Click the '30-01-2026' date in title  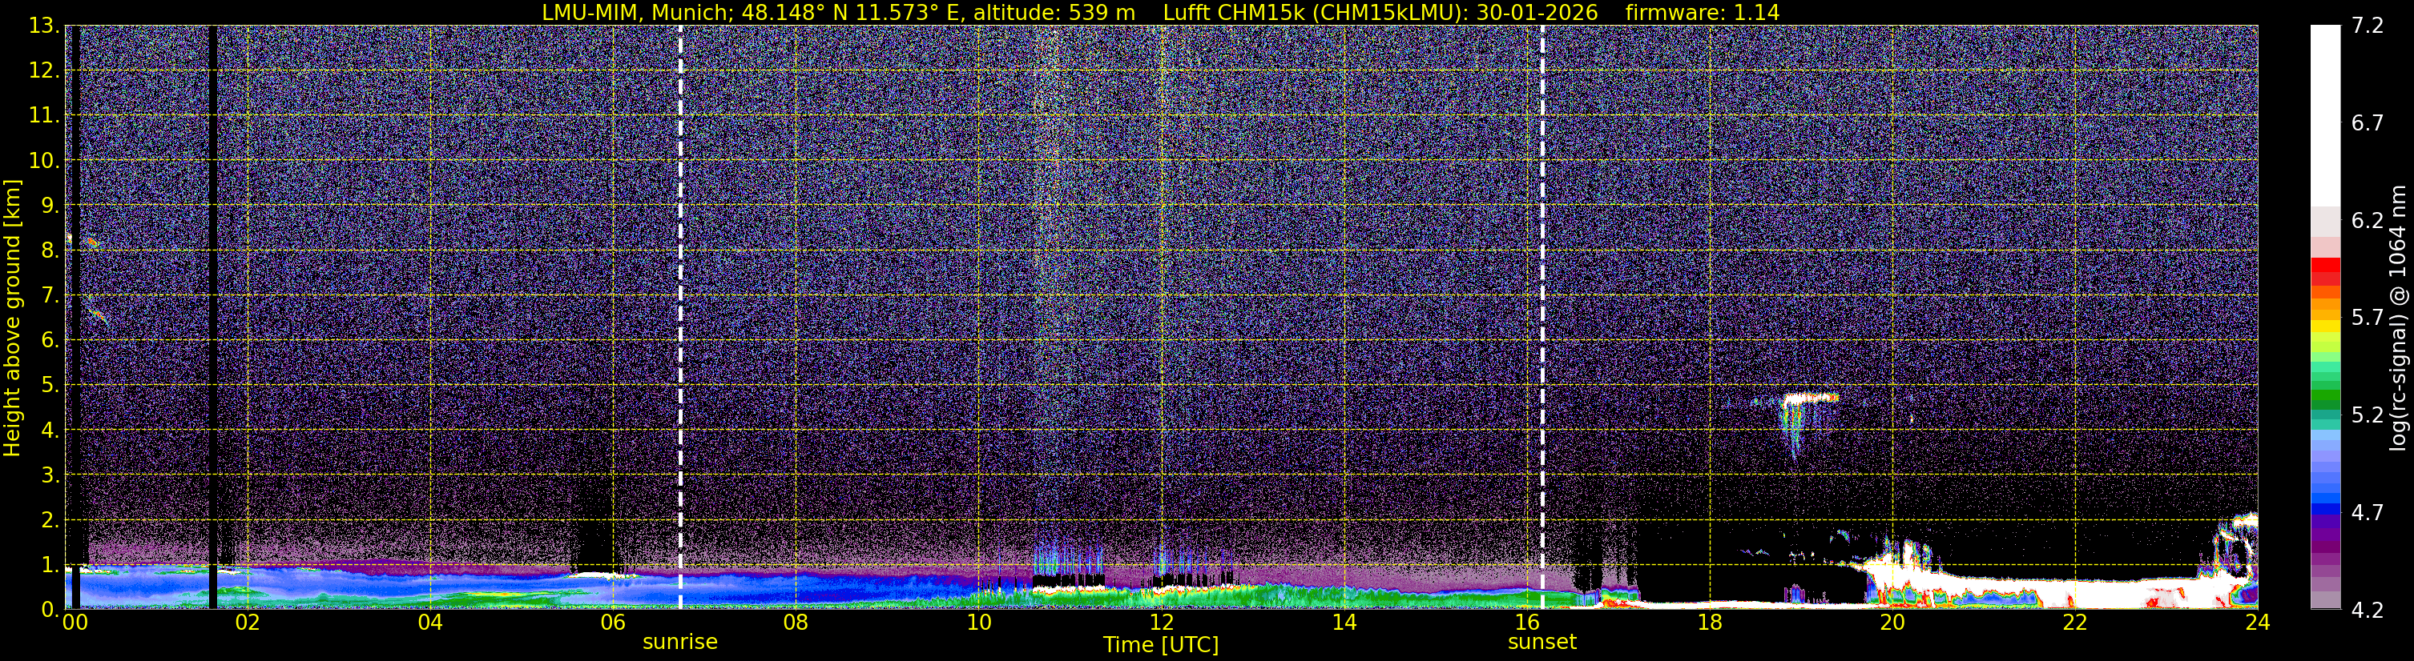click(x=1537, y=12)
